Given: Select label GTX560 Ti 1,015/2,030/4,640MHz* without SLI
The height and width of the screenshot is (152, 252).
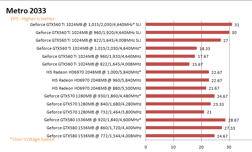Looking at the screenshot, I should click(x=89, y=48).
